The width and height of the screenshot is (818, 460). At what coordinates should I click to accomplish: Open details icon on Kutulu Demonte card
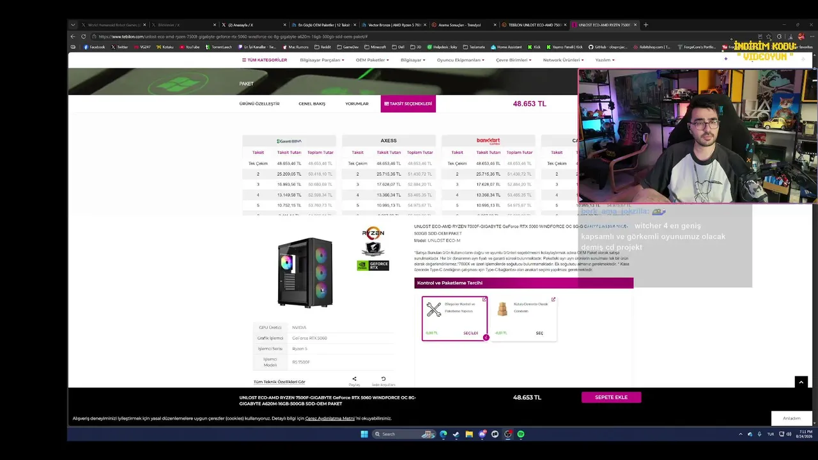[x=553, y=299]
